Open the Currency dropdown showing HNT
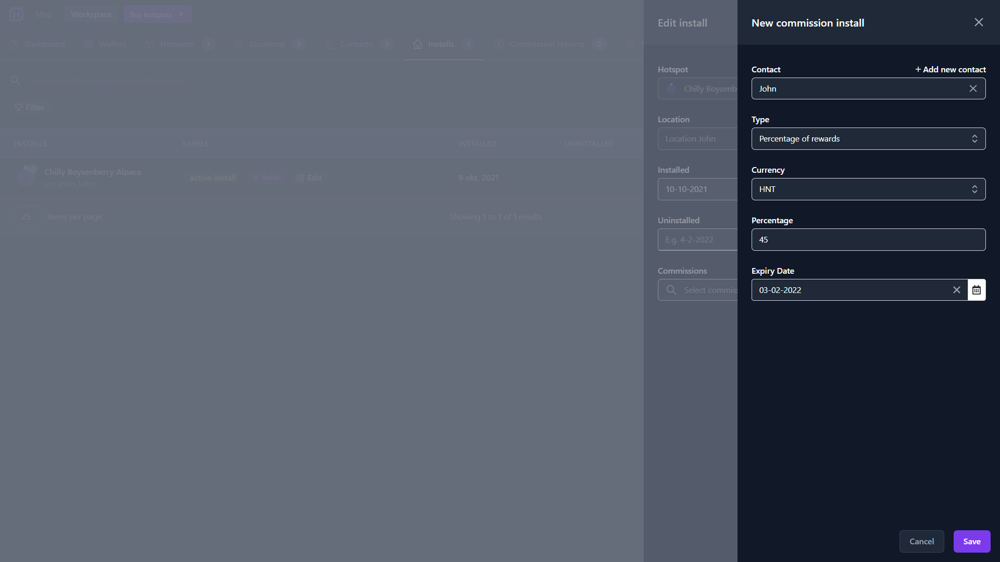 click(x=868, y=189)
